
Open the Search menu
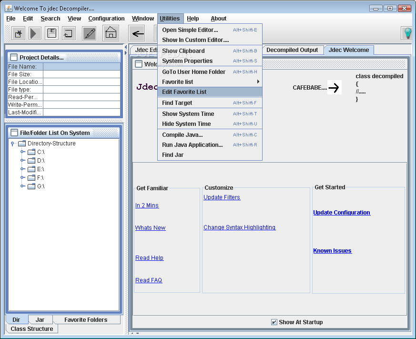51,19
